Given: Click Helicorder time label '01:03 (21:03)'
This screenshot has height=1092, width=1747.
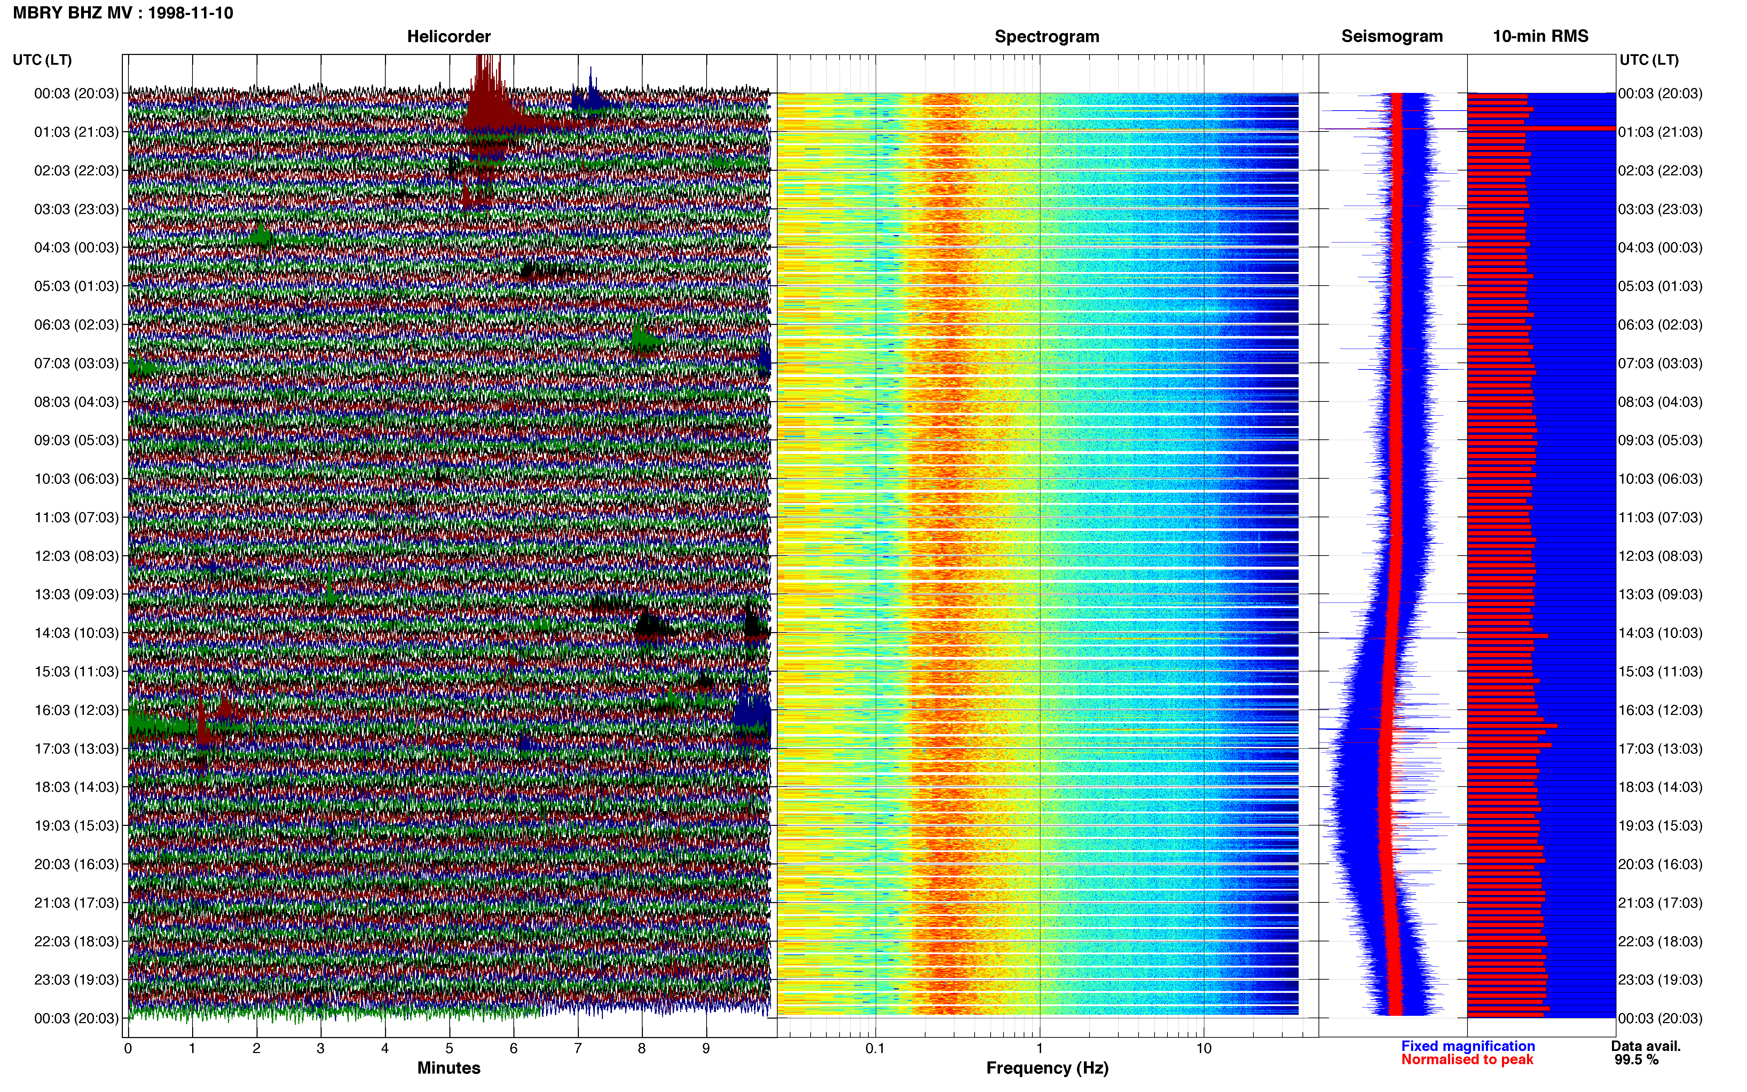Looking at the screenshot, I should tap(77, 132).
